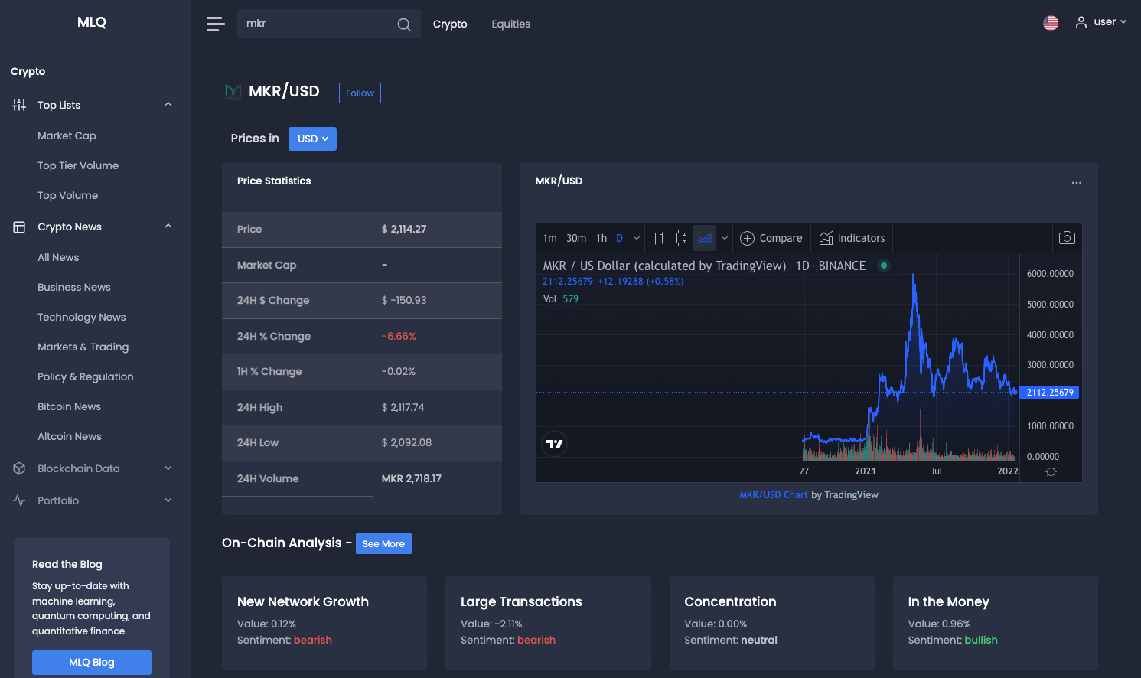Screen dimensions: 1141x678
Task: Open the Concentration card
Action: (772, 623)
